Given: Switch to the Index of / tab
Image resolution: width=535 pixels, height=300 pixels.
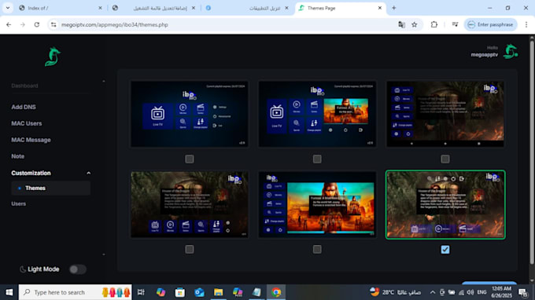Looking at the screenshot, I should point(61,8).
